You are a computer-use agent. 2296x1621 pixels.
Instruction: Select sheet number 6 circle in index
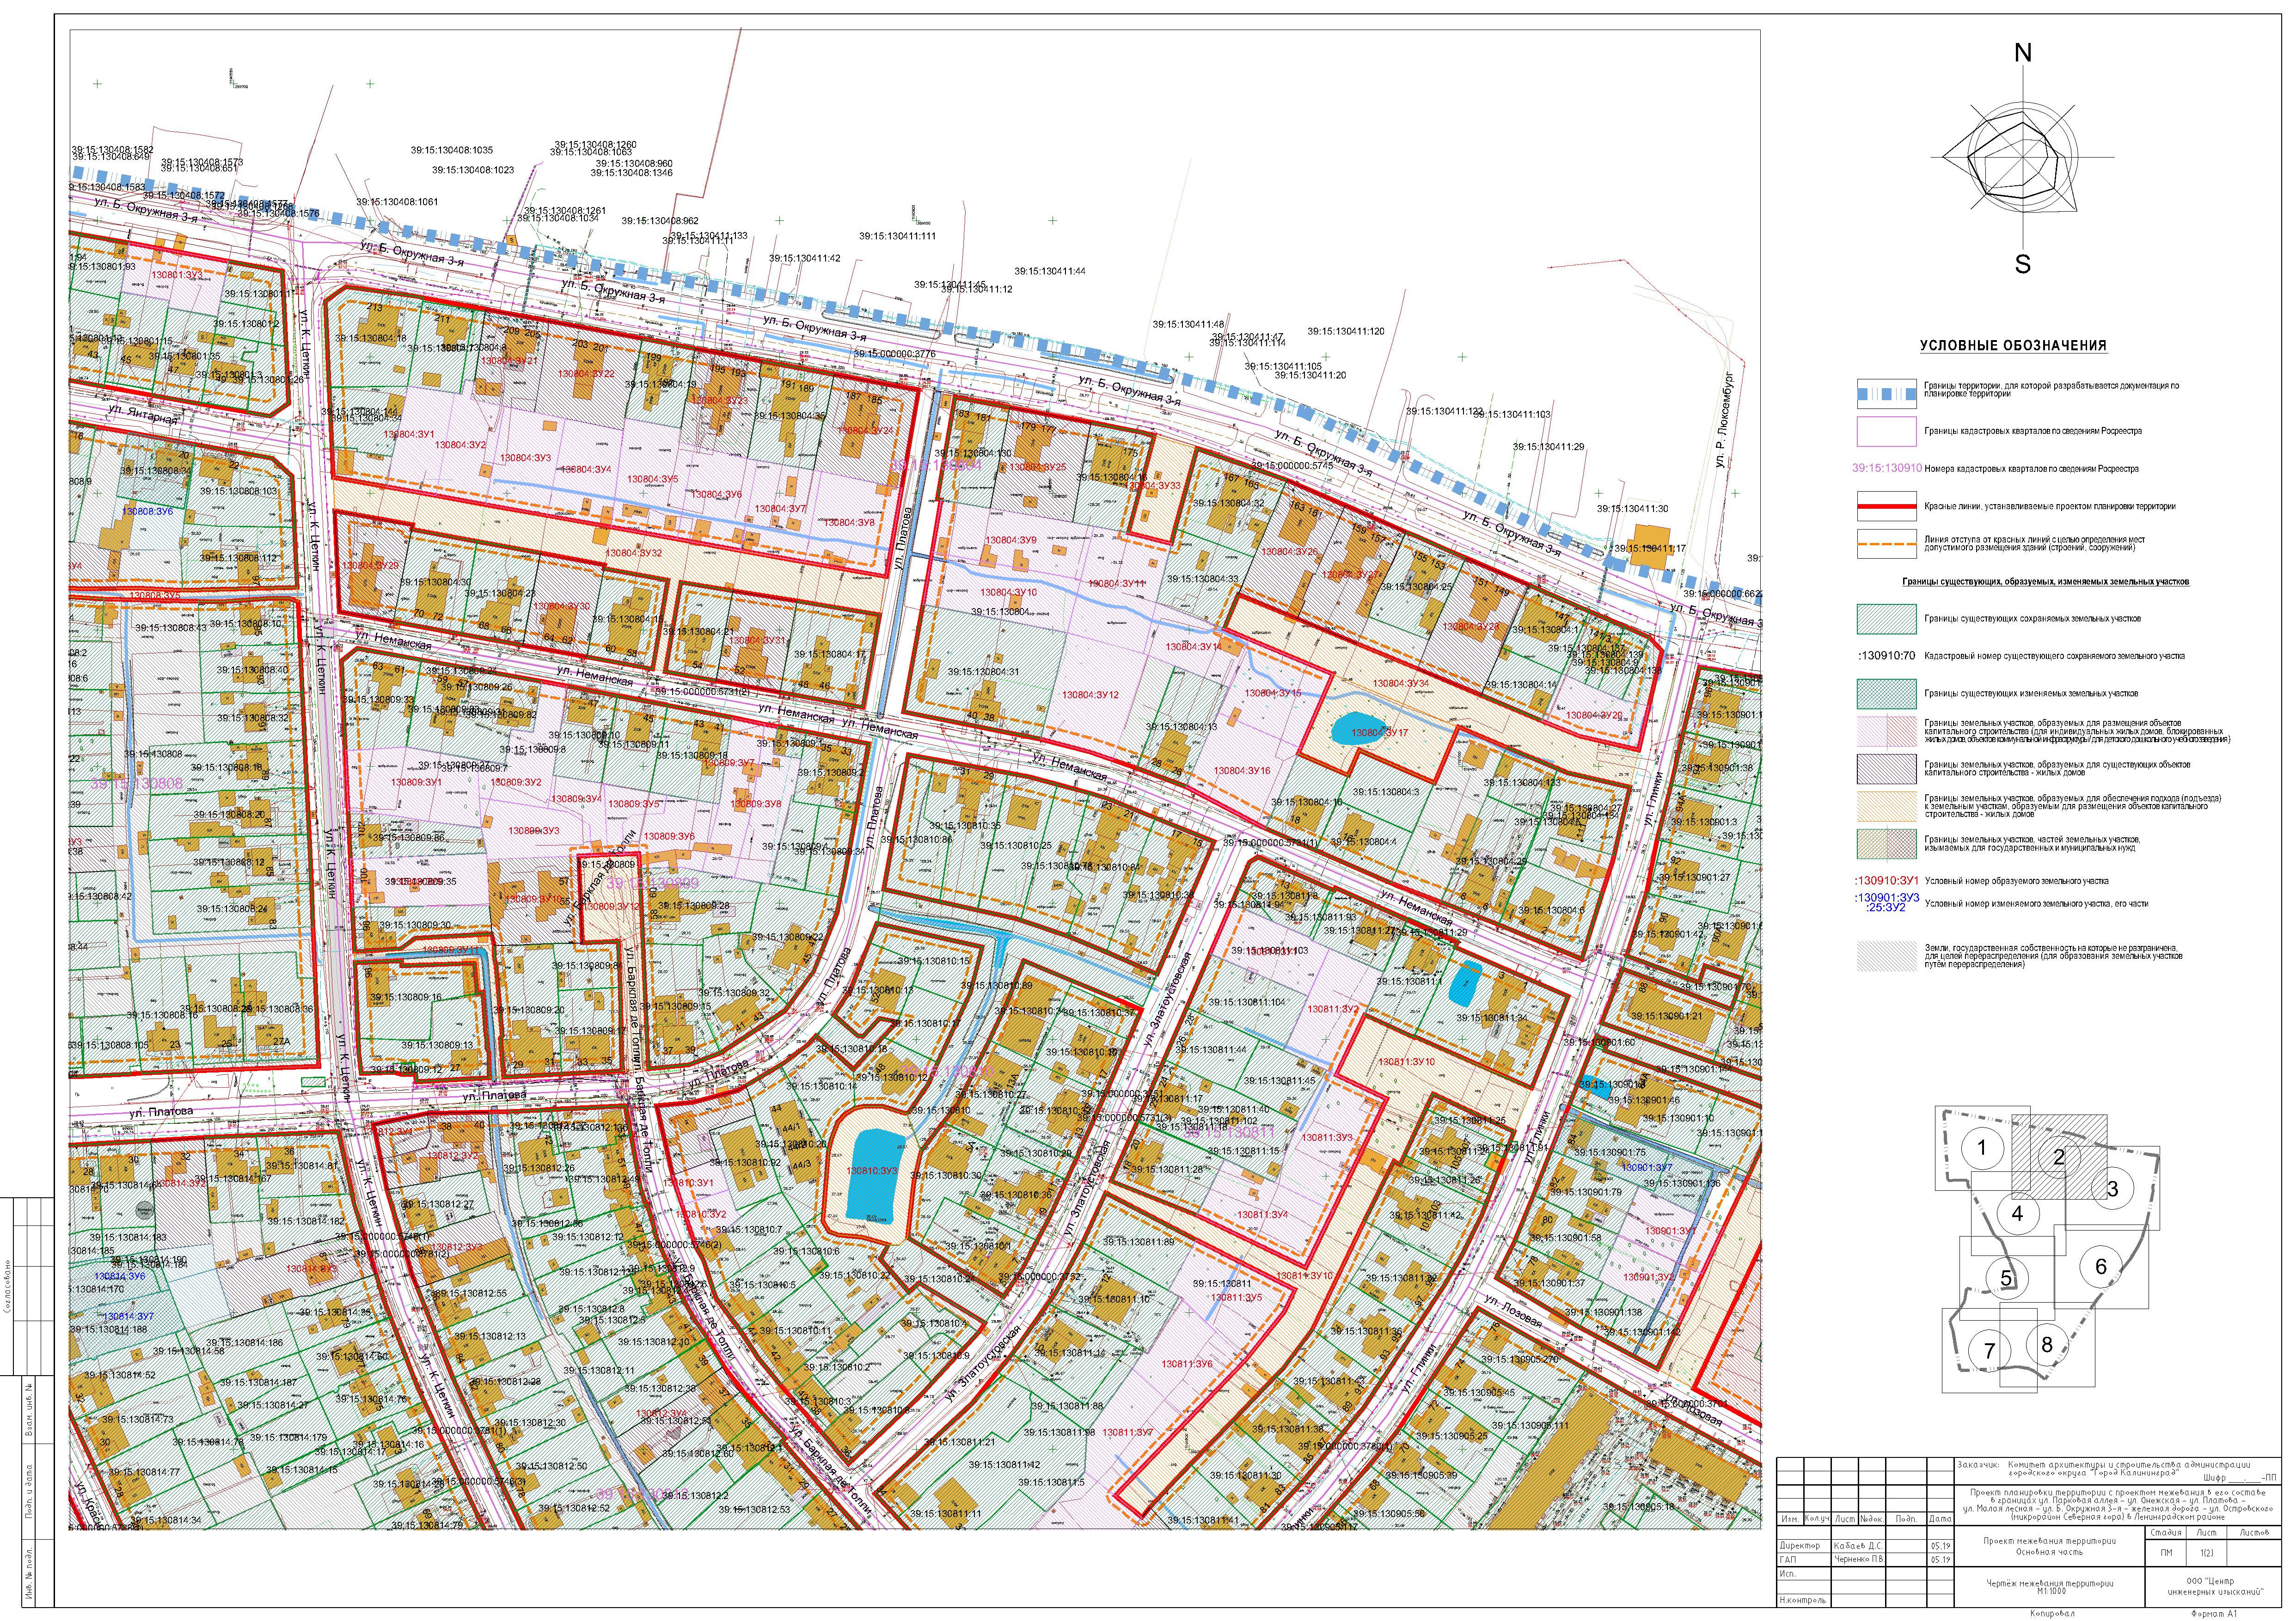(2100, 1266)
